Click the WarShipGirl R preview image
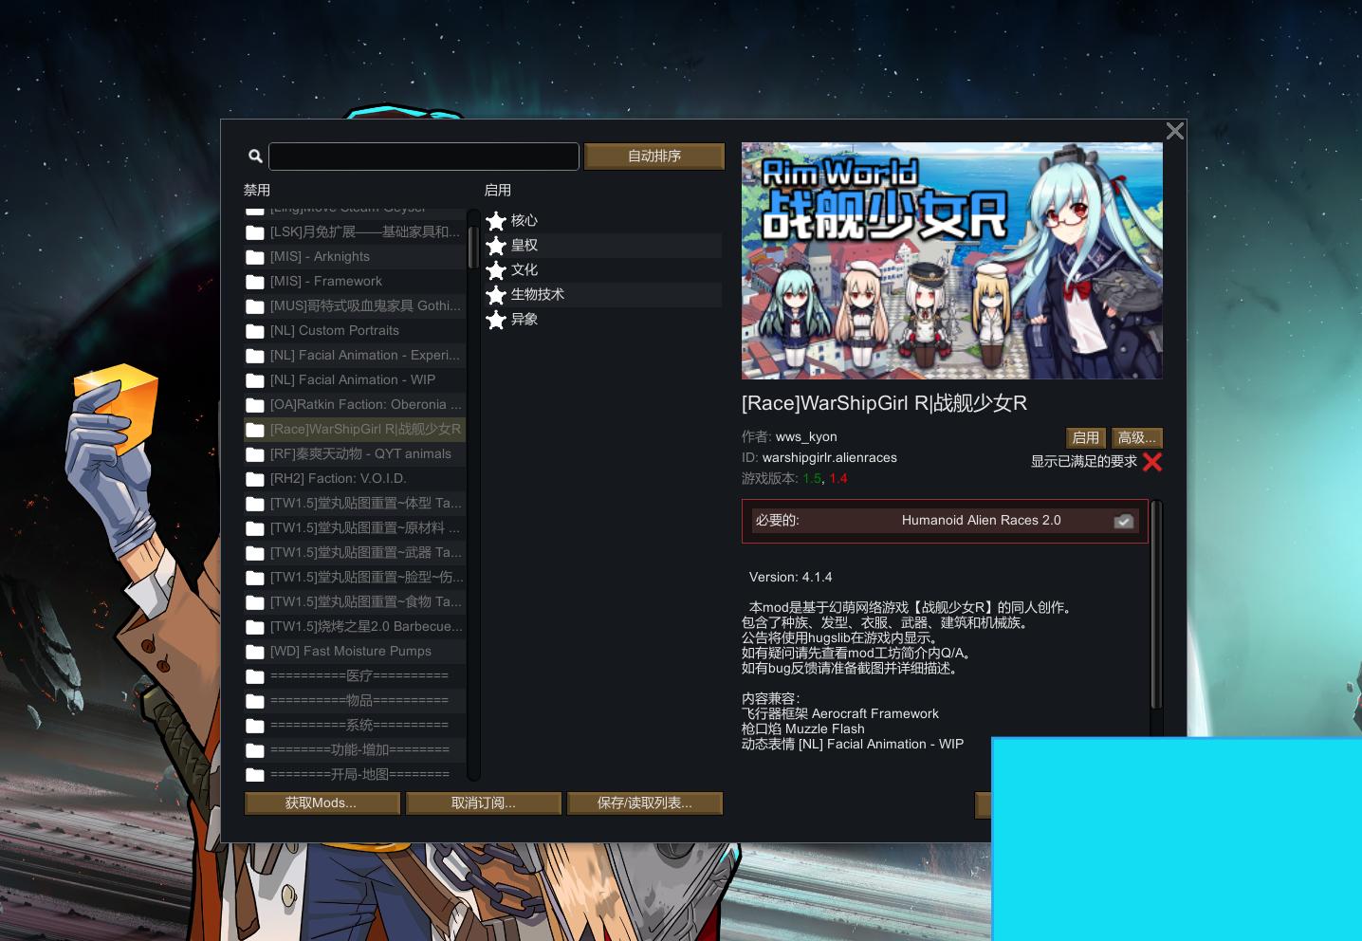 coord(952,261)
